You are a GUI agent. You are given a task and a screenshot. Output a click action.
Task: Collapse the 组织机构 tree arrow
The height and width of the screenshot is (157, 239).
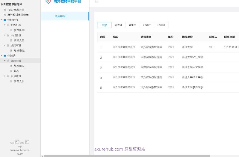click(5, 25)
